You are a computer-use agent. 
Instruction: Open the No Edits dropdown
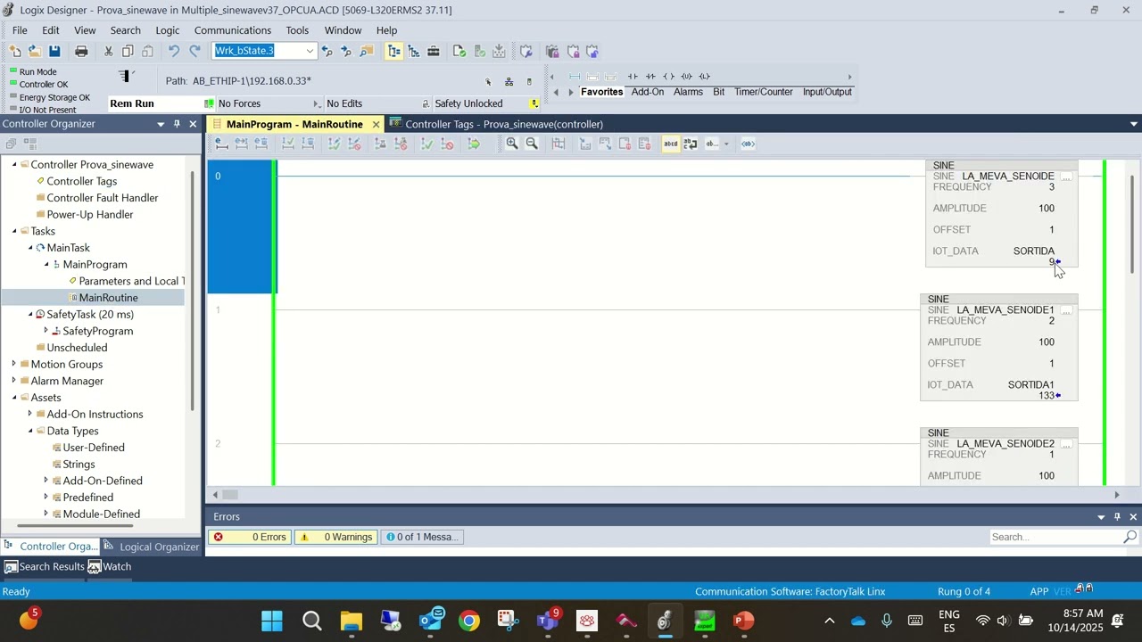tap(426, 103)
